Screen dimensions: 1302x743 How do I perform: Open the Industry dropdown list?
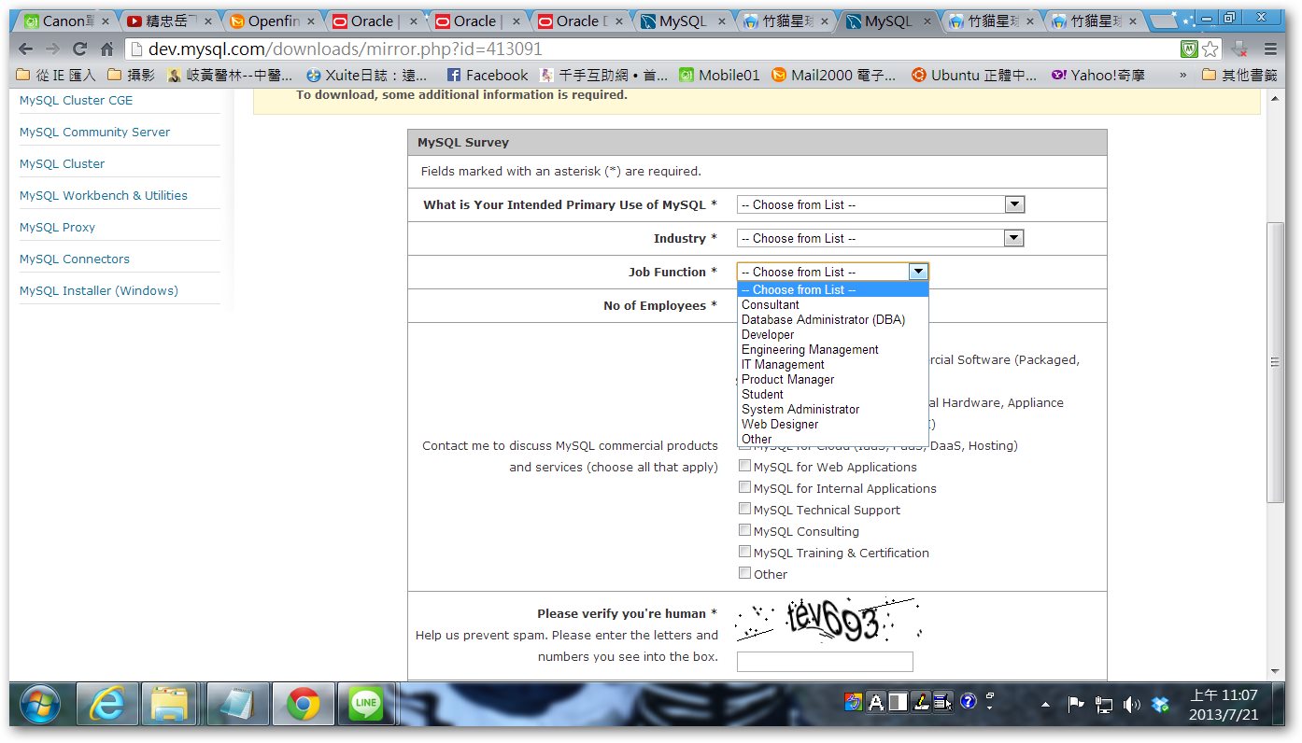(x=881, y=238)
